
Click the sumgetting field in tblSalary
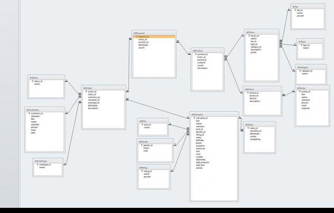click(x=255, y=139)
